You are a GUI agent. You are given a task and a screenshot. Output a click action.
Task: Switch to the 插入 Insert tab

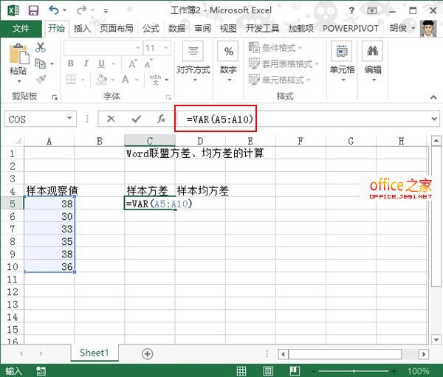(x=82, y=28)
